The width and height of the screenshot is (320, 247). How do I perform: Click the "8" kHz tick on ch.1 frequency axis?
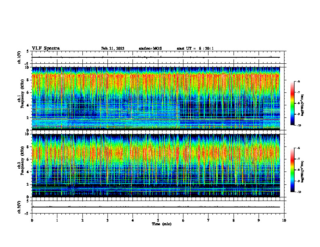point(28,80)
